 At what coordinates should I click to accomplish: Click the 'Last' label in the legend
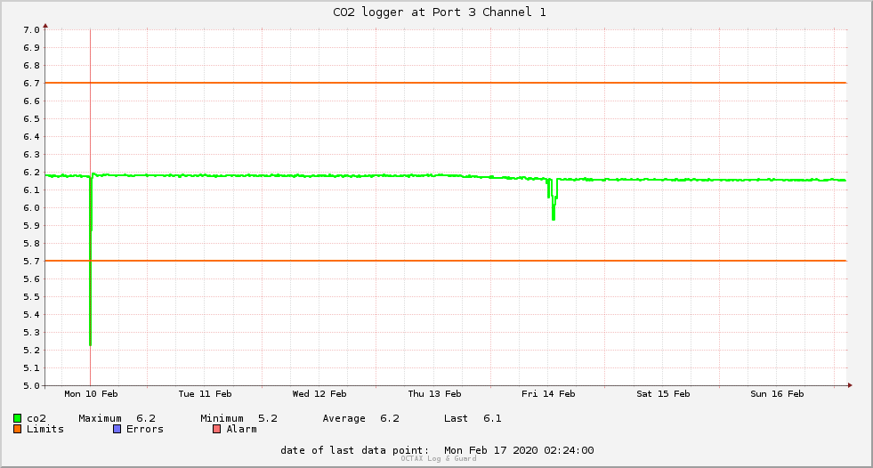(456, 418)
